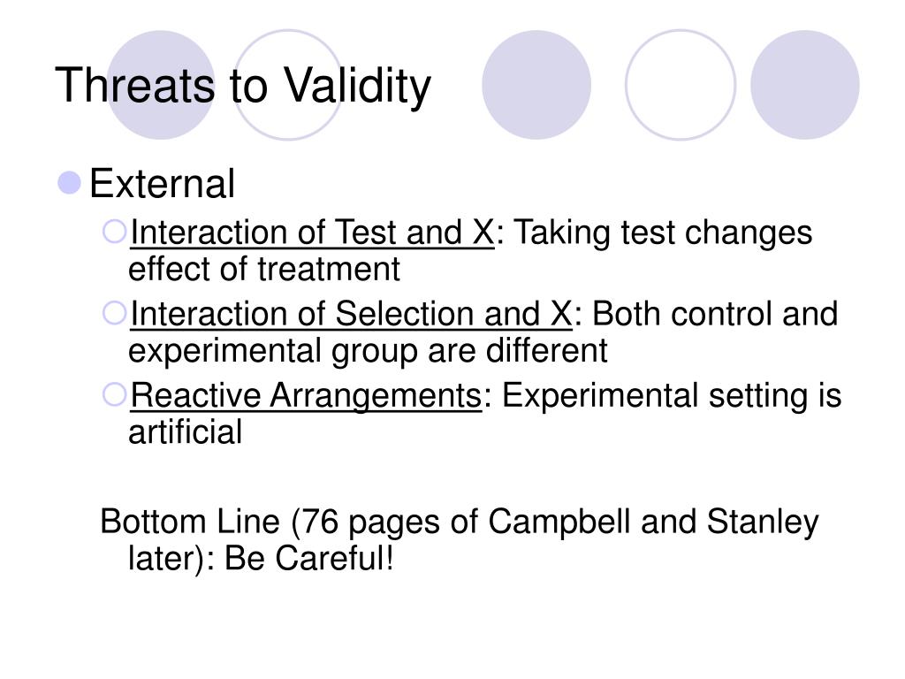905x679 pixels.
Task: Click the 'External' heading text
Action: pos(163,184)
